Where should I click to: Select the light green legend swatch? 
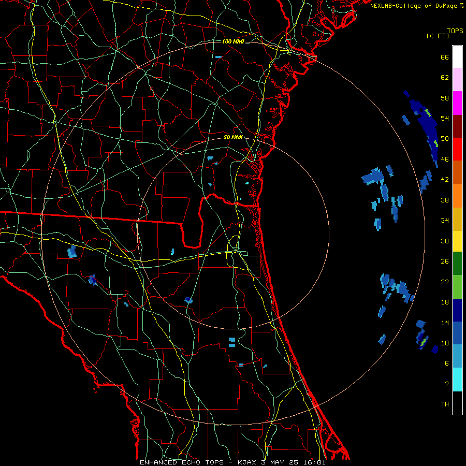click(457, 287)
